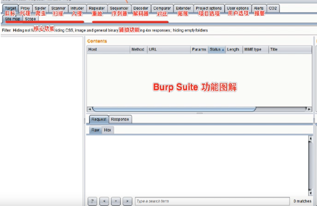Switch to the Response tab

(120, 119)
